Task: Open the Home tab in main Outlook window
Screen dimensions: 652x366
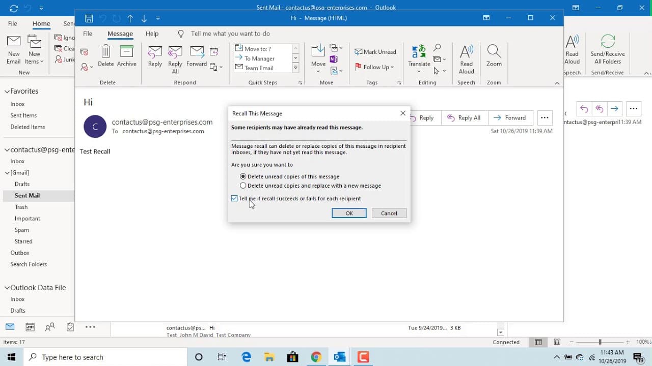Action: pyautogui.click(x=41, y=23)
